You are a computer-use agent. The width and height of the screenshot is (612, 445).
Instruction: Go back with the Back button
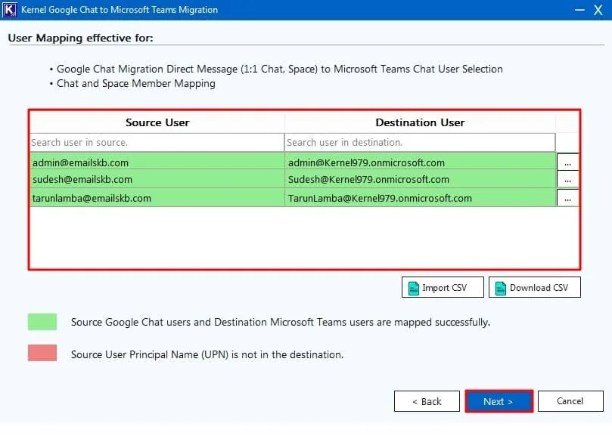coord(427,401)
